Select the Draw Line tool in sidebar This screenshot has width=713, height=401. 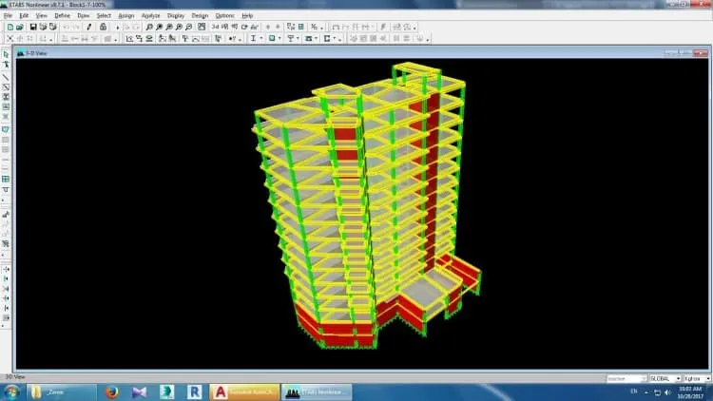click(6, 77)
